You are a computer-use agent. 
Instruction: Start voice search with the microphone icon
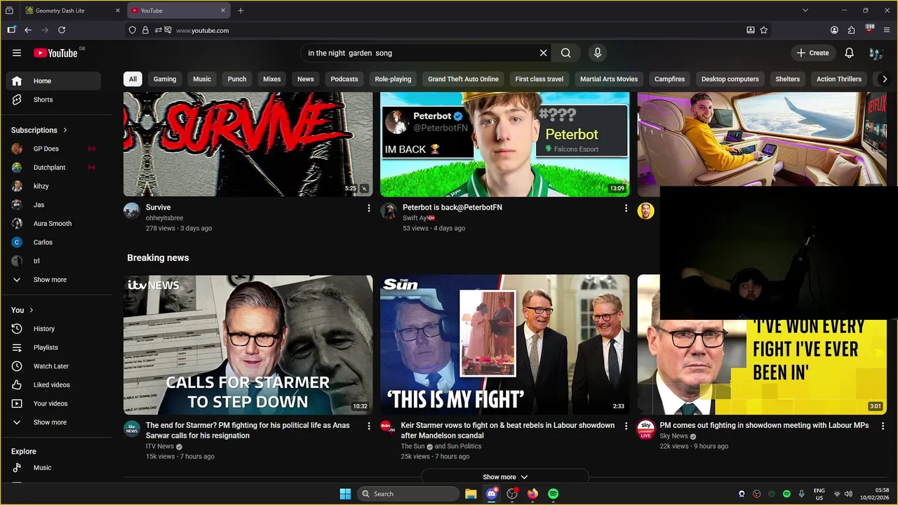(x=598, y=53)
